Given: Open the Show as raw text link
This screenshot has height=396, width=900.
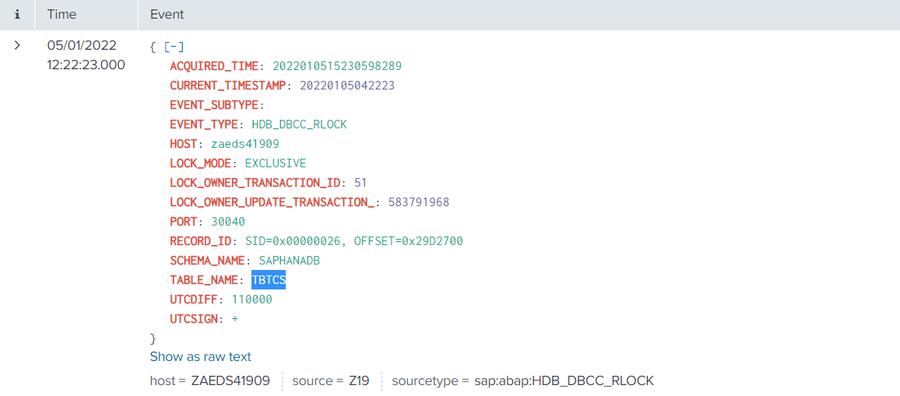Looking at the screenshot, I should (200, 356).
